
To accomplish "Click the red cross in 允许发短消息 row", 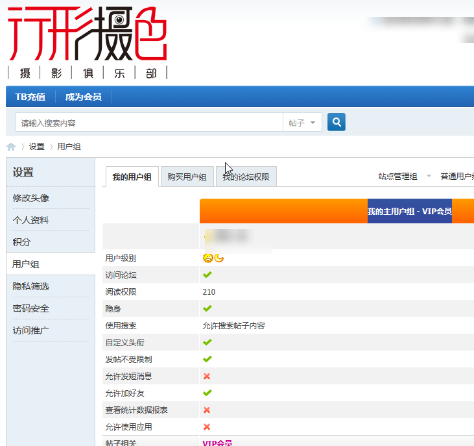I will tap(207, 376).
